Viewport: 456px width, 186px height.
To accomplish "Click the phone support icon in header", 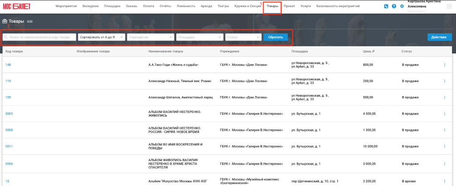I will coord(386,6).
